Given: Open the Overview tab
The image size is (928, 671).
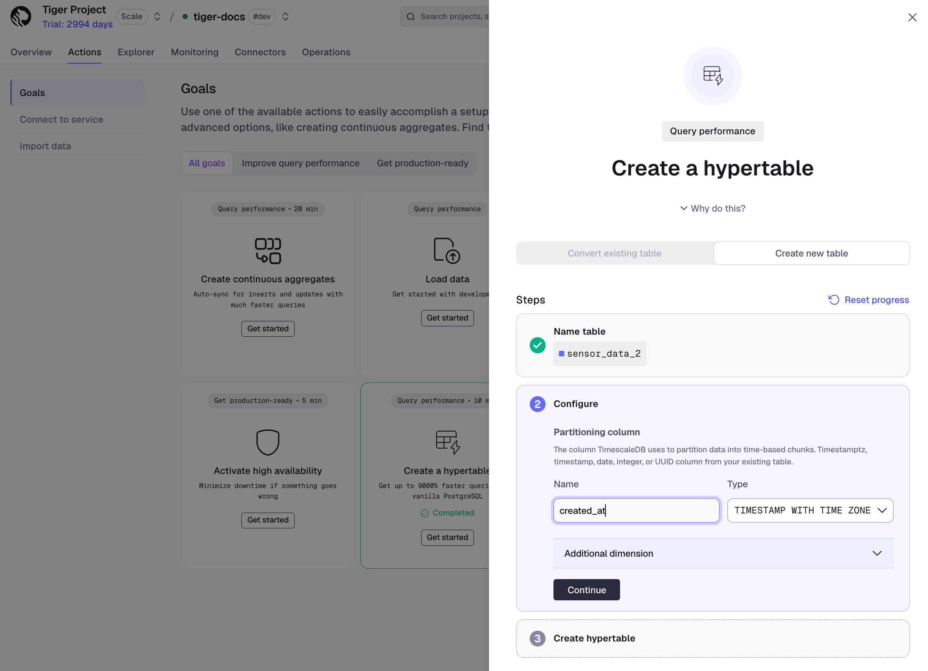Looking at the screenshot, I should (x=31, y=52).
